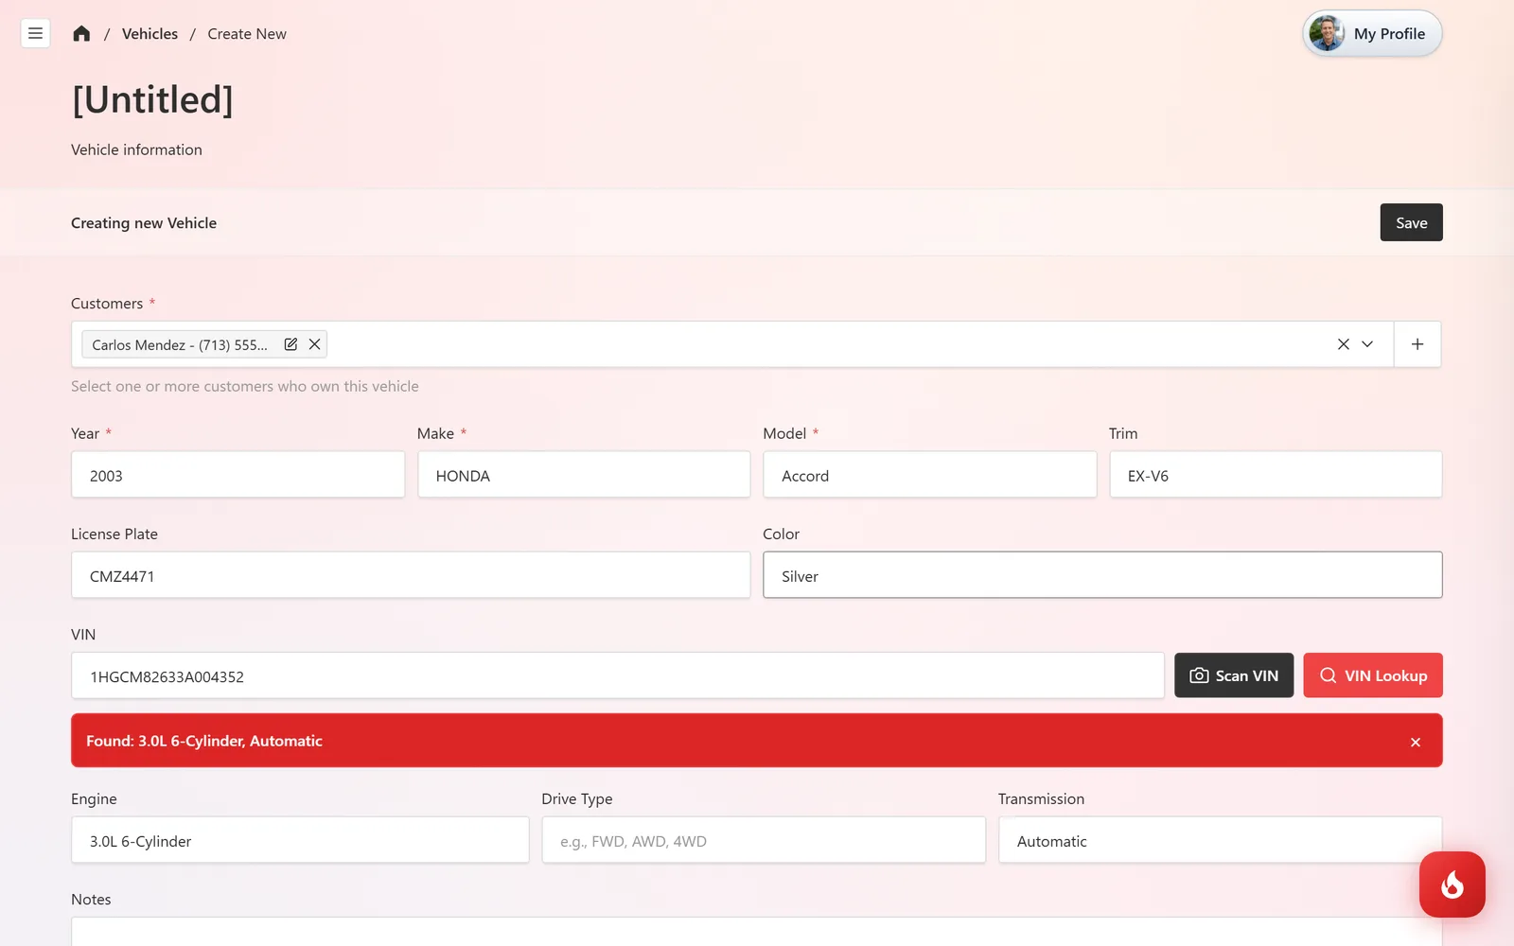This screenshot has width=1514, height=946.
Task: Dismiss the red Found result banner
Action: coord(1416,742)
